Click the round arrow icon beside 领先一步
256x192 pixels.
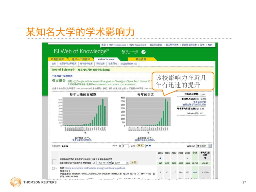(143, 52)
